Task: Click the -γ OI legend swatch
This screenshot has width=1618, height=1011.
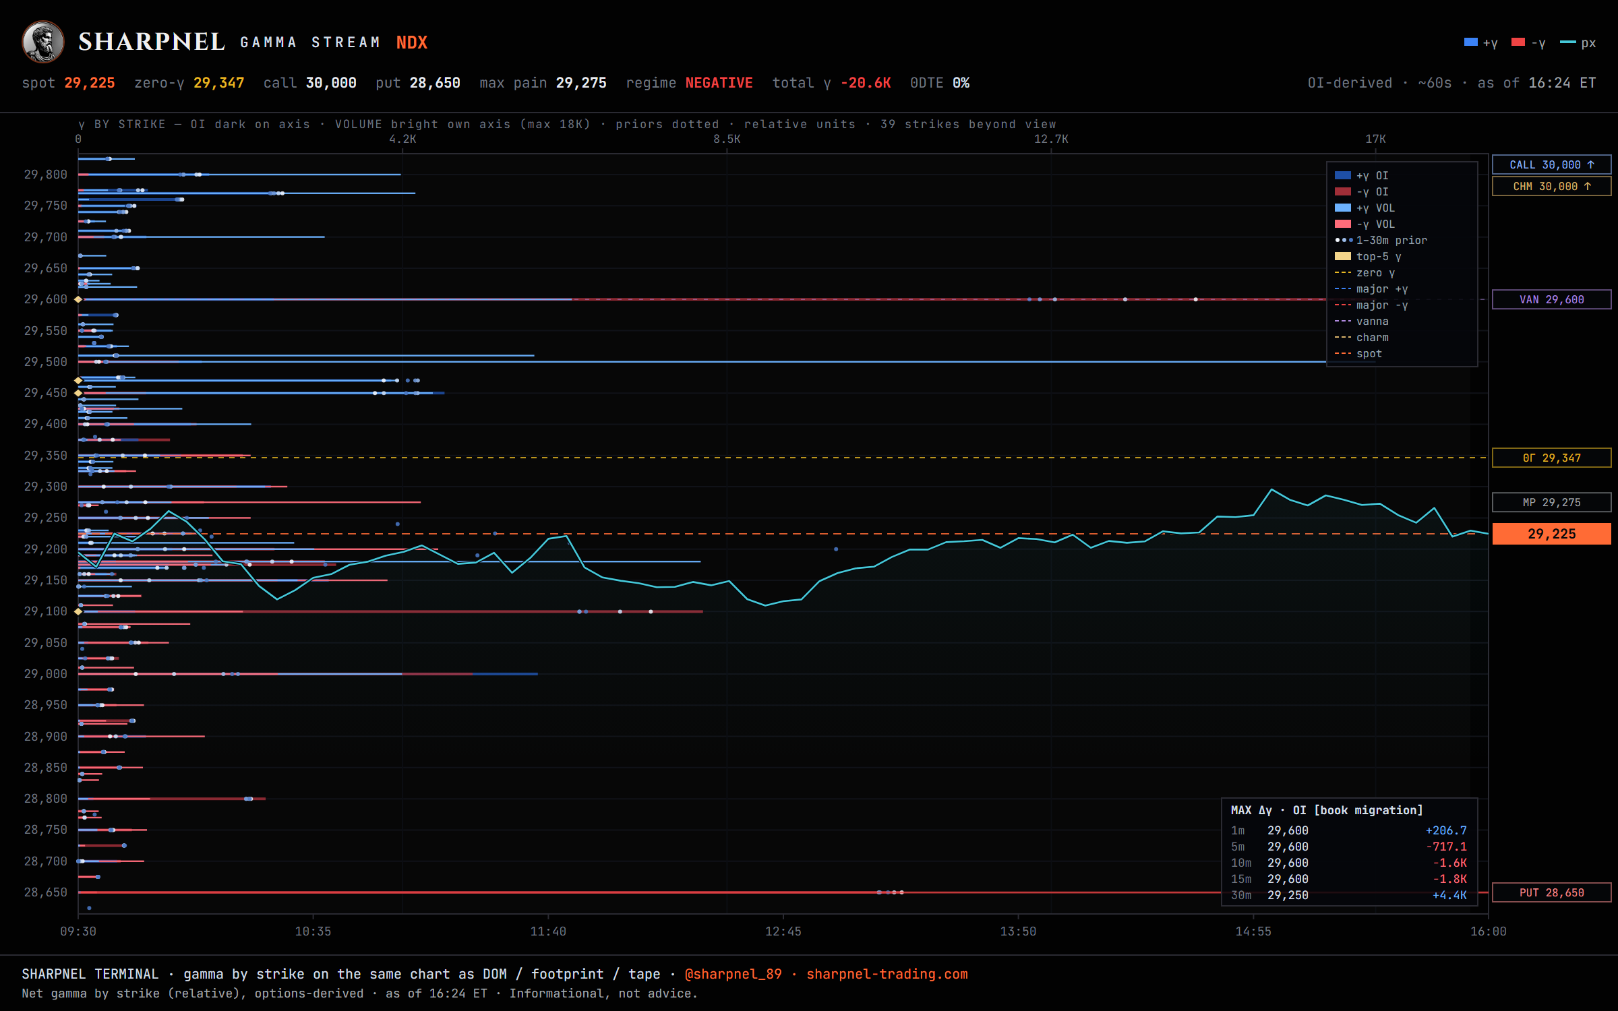Action: (1342, 191)
